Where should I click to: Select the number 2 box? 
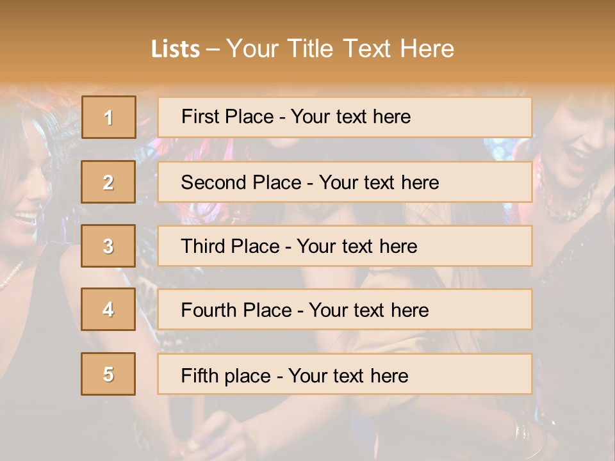click(108, 182)
